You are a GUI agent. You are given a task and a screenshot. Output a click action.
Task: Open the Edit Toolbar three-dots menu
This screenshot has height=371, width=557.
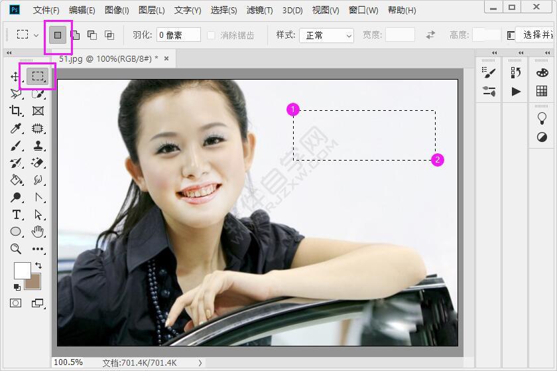(x=38, y=249)
